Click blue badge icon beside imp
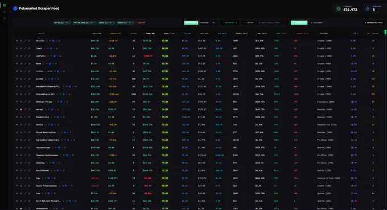 48,178
